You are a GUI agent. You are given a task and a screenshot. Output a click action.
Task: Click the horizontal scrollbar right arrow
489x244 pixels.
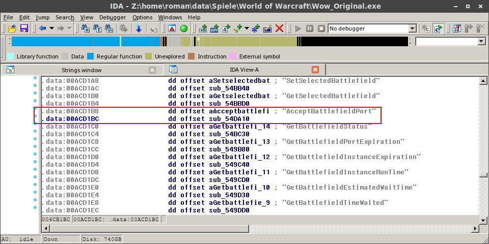coord(475,229)
